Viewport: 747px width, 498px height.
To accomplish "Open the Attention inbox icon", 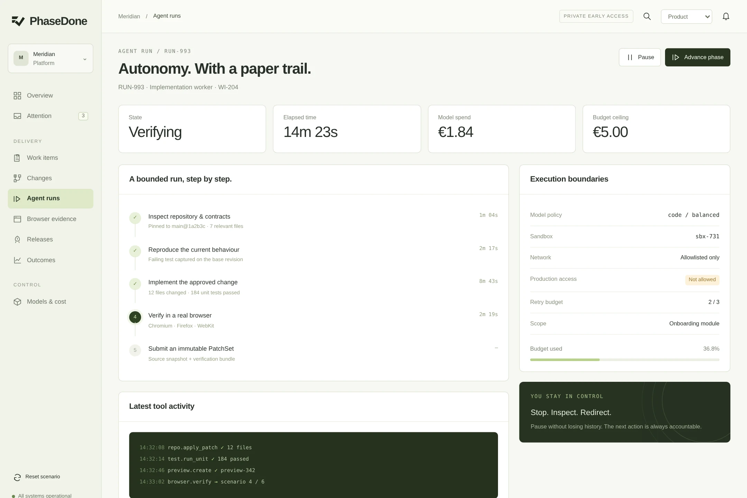I will (17, 116).
